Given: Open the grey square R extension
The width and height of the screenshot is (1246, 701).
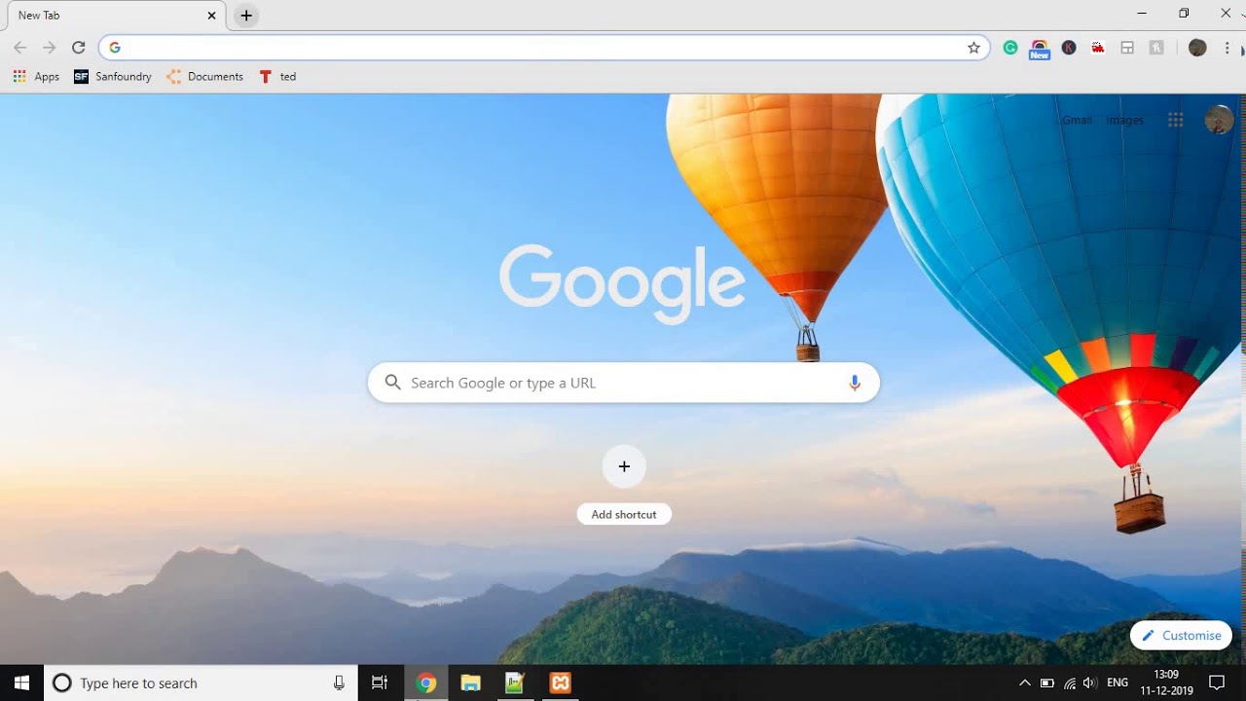Looking at the screenshot, I should [x=1156, y=48].
